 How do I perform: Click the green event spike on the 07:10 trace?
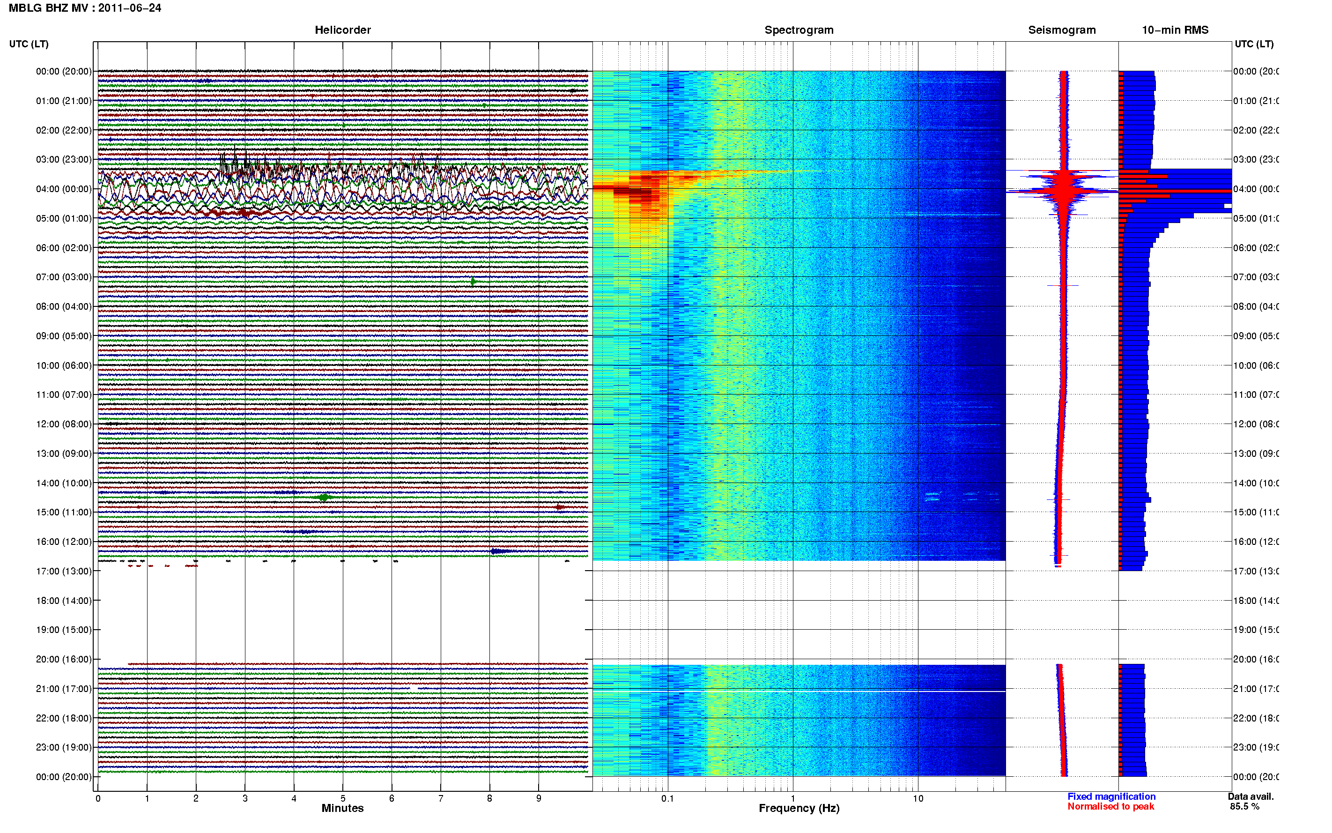[473, 282]
